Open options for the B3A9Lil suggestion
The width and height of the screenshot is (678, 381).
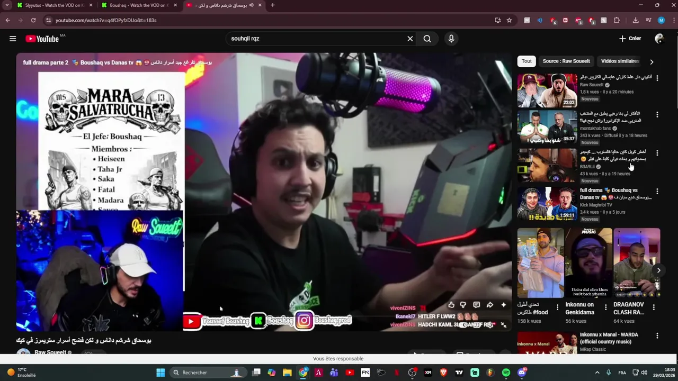pyautogui.click(x=657, y=153)
